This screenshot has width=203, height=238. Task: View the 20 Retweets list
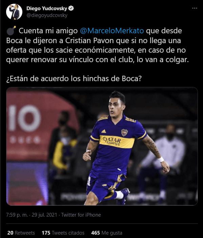[x=21, y=233]
